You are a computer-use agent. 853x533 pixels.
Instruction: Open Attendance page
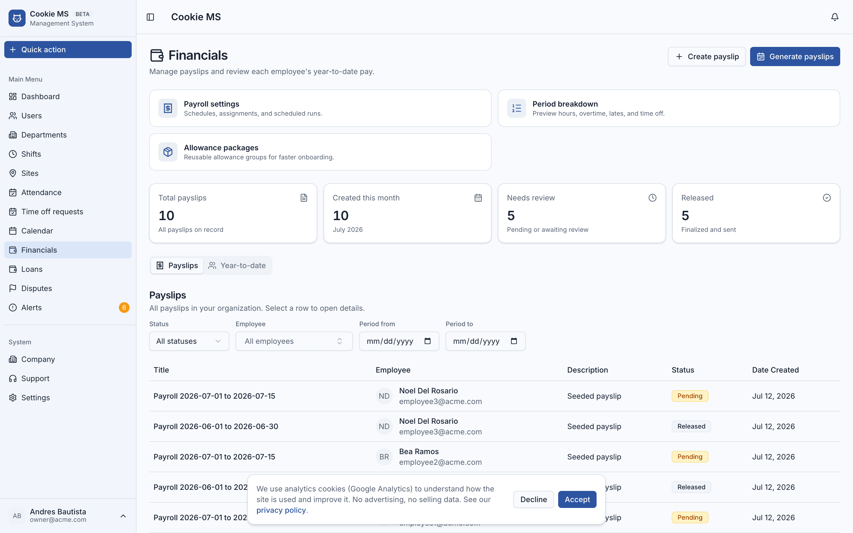pos(68,192)
